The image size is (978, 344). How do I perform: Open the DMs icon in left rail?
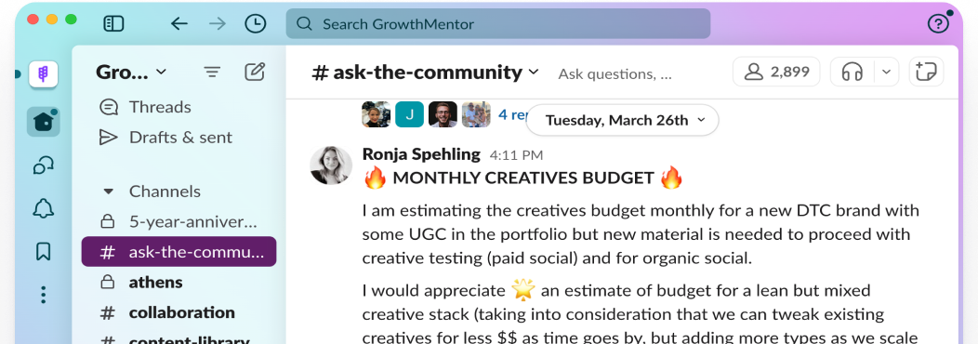(43, 165)
